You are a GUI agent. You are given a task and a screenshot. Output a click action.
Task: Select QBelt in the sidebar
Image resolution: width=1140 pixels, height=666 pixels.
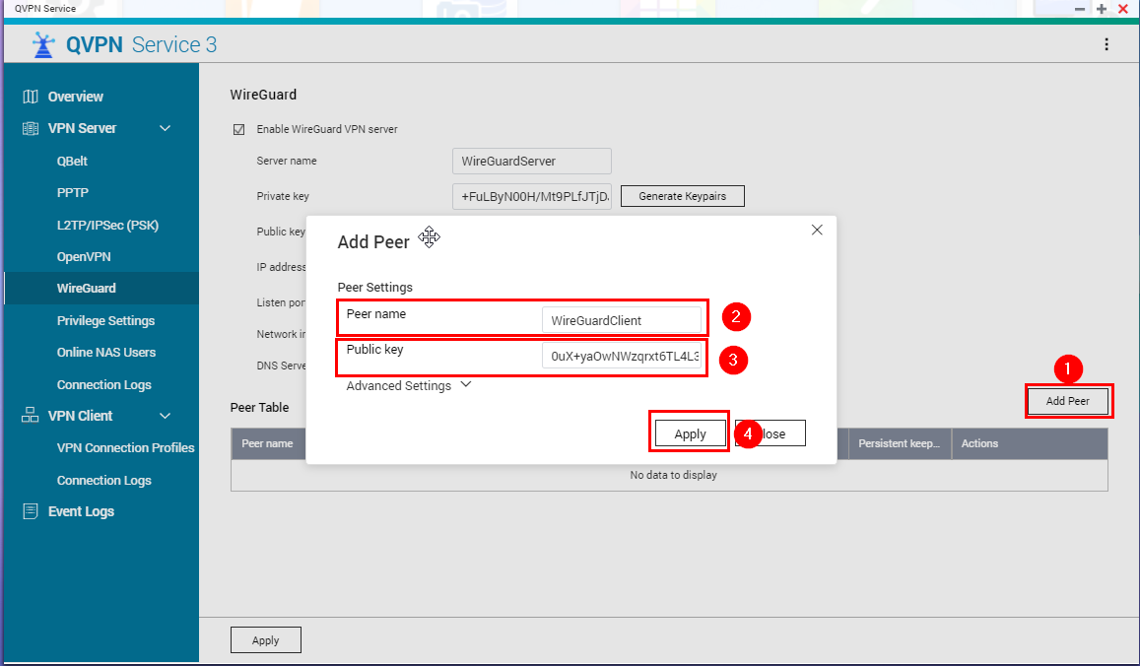pyautogui.click(x=72, y=162)
